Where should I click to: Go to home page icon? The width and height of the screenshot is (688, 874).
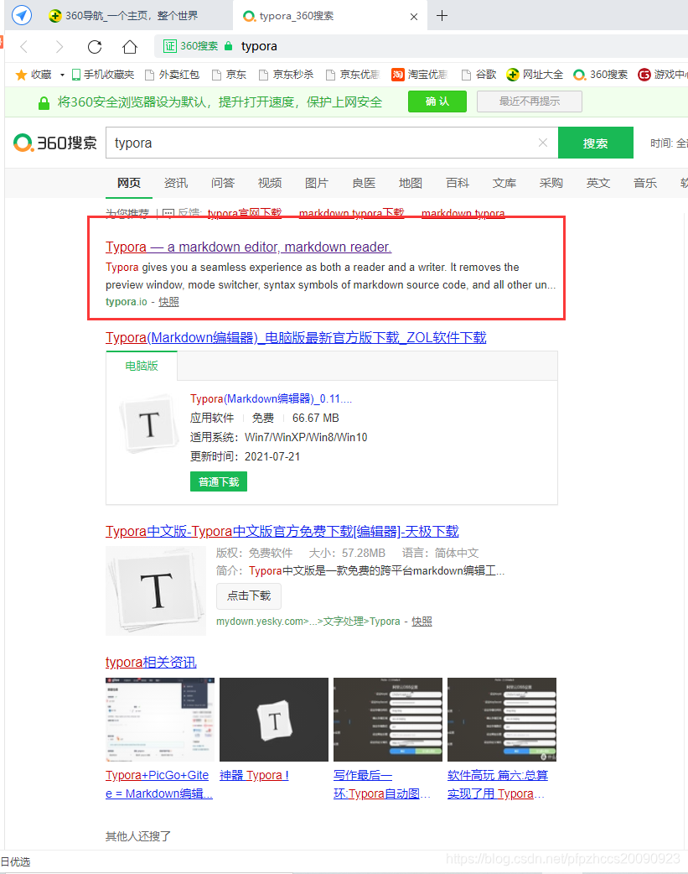130,46
